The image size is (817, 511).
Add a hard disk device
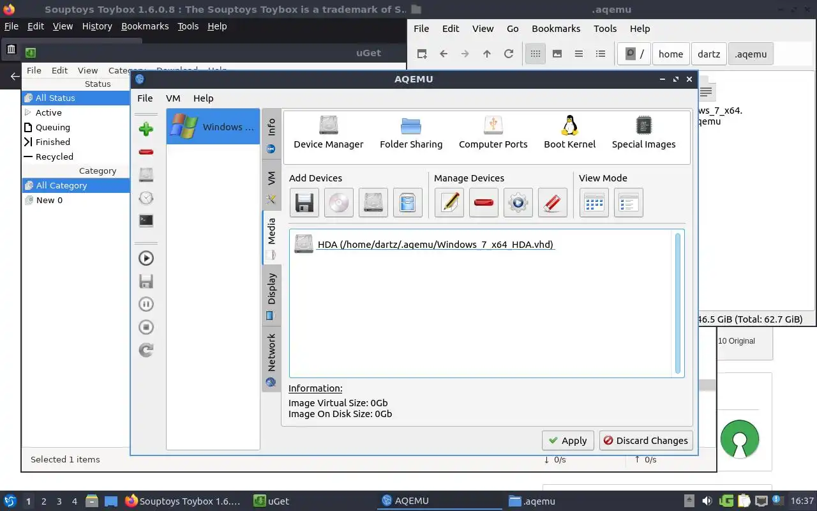(x=373, y=203)
